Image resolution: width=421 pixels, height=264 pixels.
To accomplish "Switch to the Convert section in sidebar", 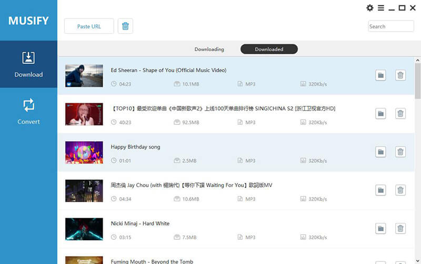I will (28, 111).
